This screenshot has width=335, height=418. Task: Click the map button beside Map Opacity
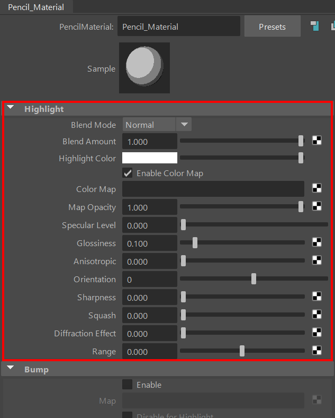(316, 206)
